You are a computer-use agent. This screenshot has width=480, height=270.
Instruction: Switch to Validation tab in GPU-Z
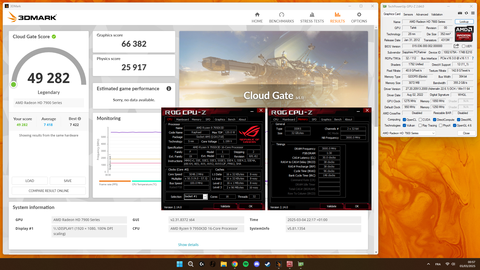437,14
